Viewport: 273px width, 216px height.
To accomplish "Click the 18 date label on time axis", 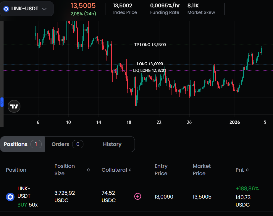I will [x=129, y=122].
